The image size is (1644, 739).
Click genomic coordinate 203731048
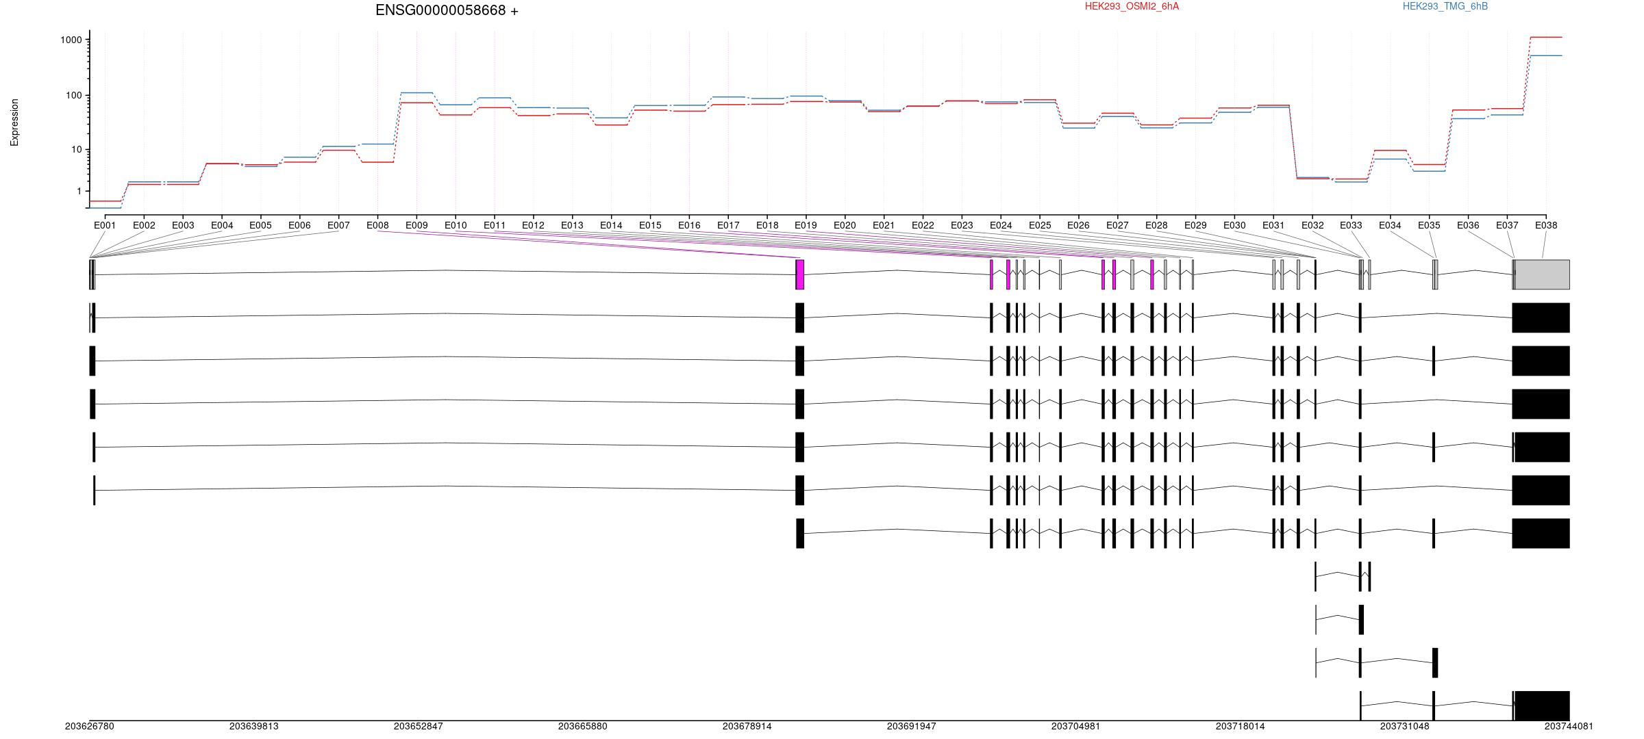coord(1405,727)
